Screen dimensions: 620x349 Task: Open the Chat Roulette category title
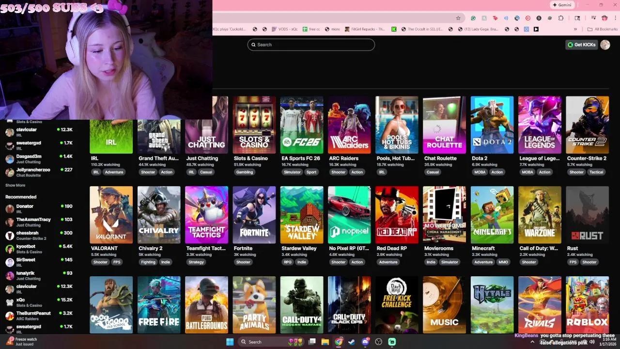point(440,158)
